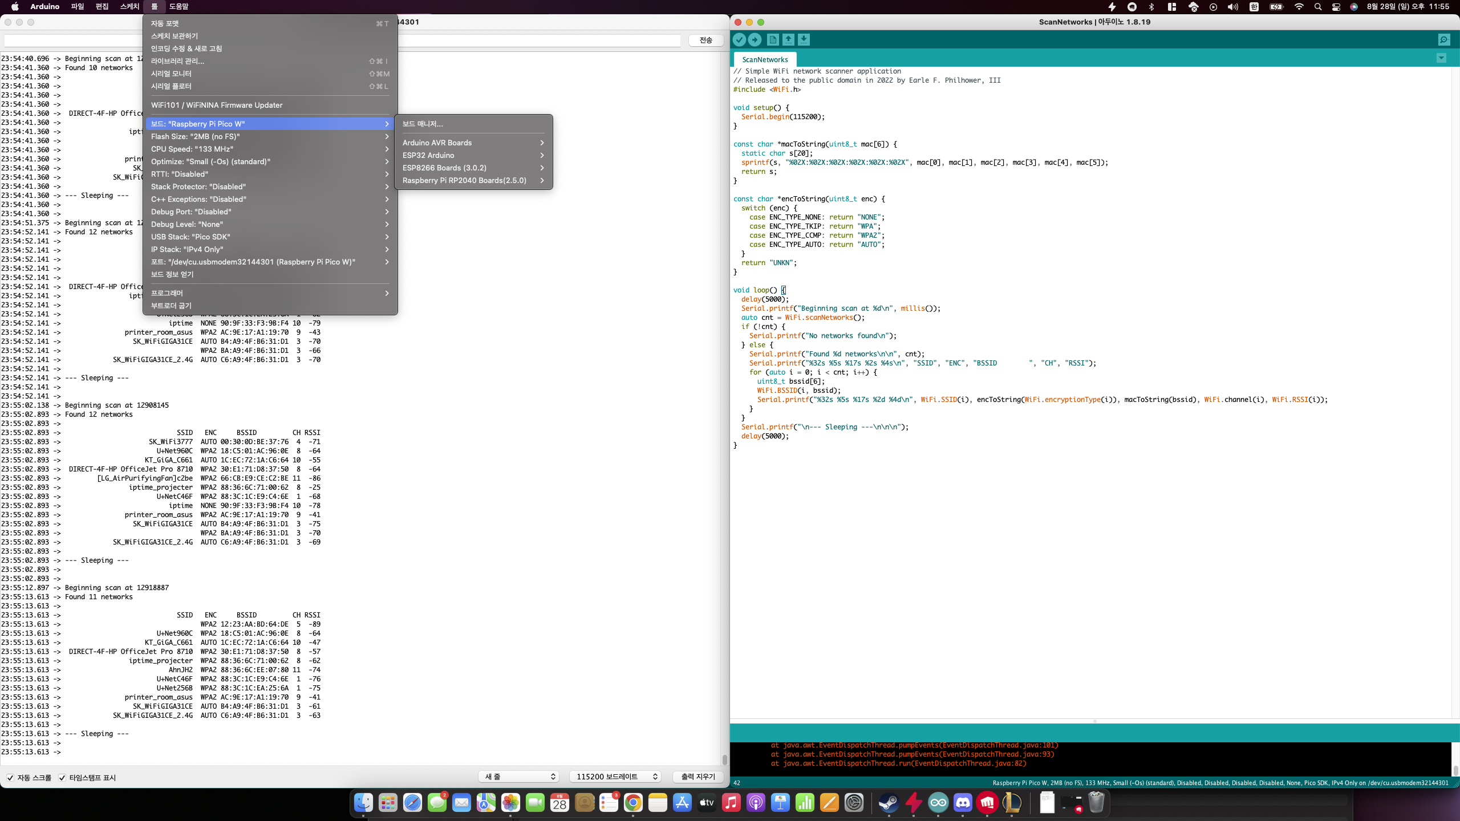Open Google Chrome from the Dock
1460x821 pixels.
pyautogui.click(x=633, y=803)
